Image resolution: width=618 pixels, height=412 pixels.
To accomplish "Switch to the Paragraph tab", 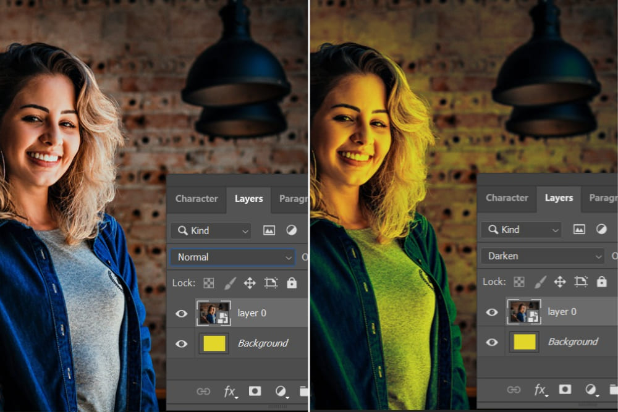I will [x=294, y=199].
